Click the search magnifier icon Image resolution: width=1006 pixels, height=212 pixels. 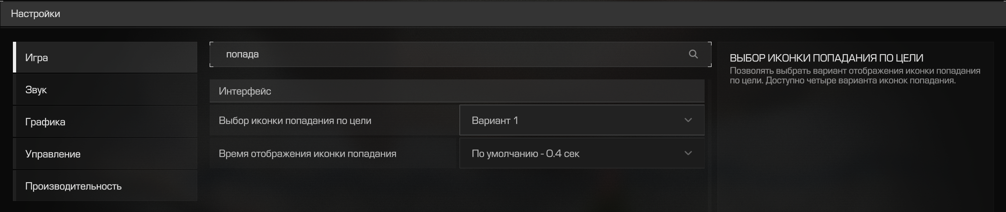693,54
